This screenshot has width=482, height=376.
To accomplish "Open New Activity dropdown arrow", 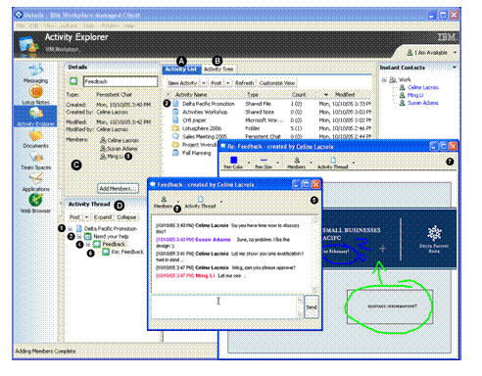I will click(x=204, y=83).
